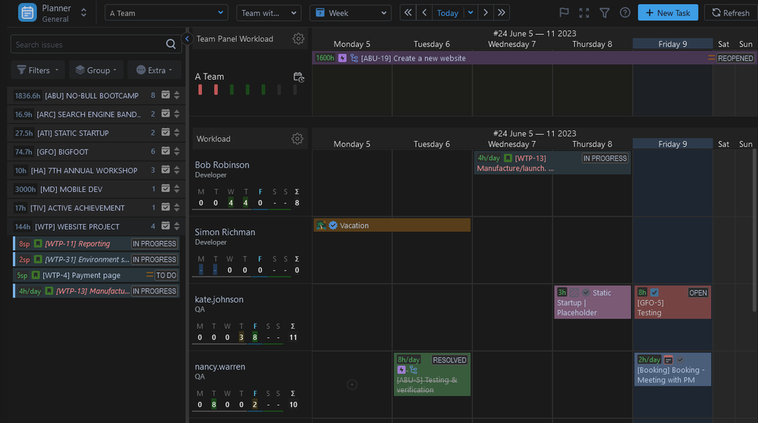Open the Extra menu
This screenshot has width=758, height=423.
tap(155, 70)
